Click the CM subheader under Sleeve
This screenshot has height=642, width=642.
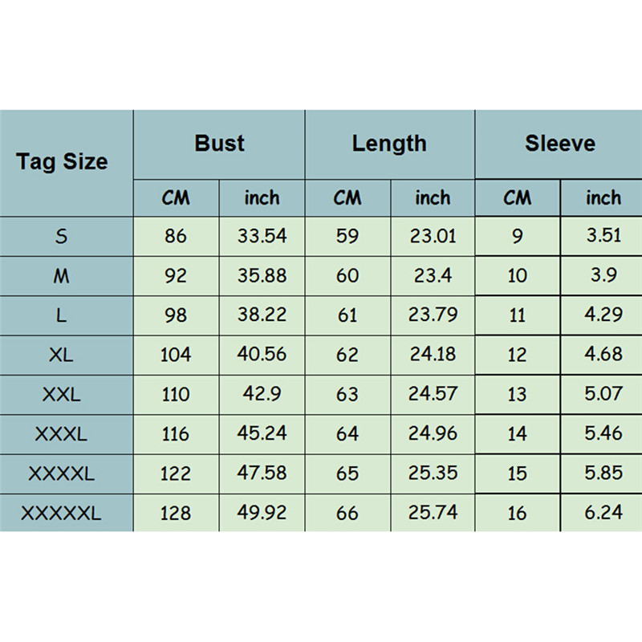(x=518, y=198)
